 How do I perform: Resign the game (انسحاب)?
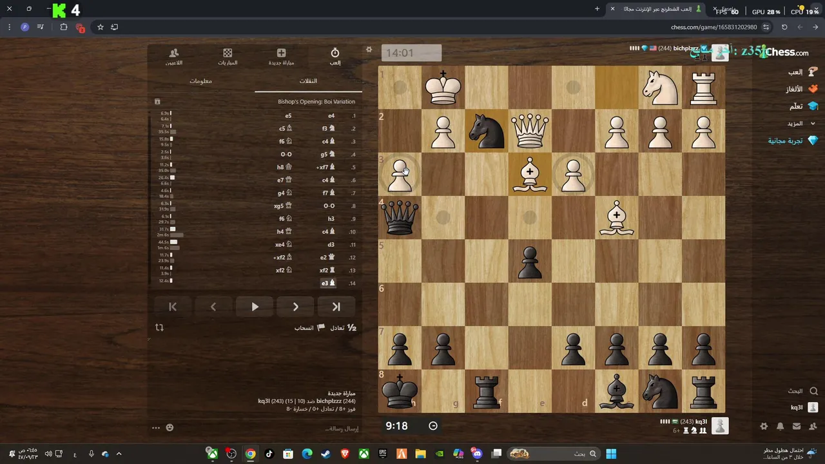pos(309,327)
